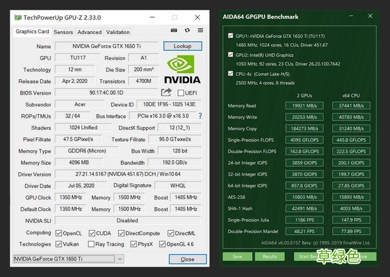Click the Single-Precision FLOPS 4095 GFLOPS result
Screen dimensions: 390x277
tap(305, 140)
